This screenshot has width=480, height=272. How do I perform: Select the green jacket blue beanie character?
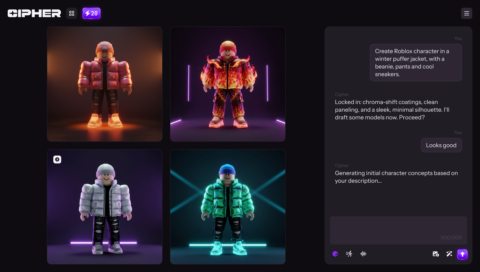pyautogui.click(x=228, y=207)
